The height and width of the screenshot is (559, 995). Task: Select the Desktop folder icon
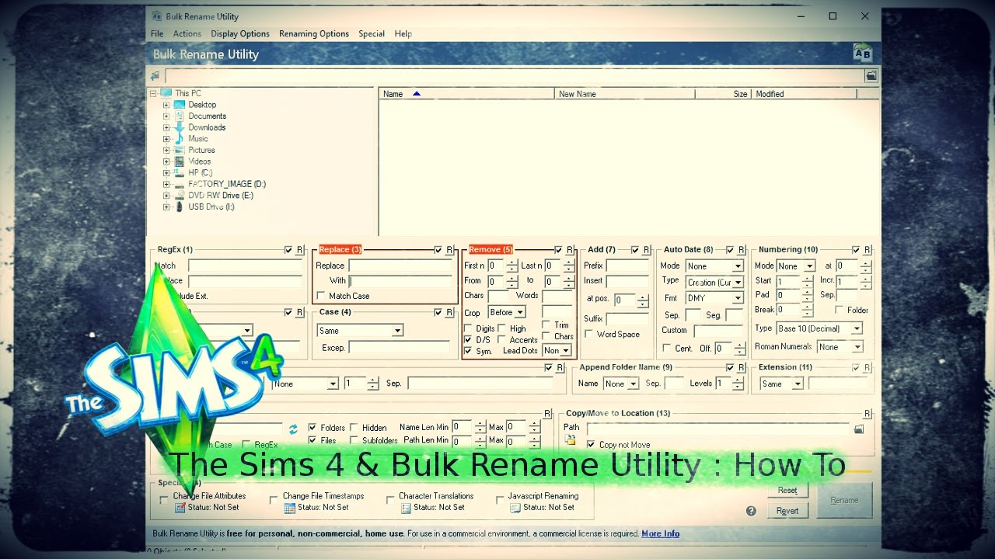[x=180, y=104]
